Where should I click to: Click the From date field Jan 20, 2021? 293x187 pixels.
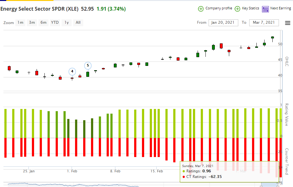(223, 22)
